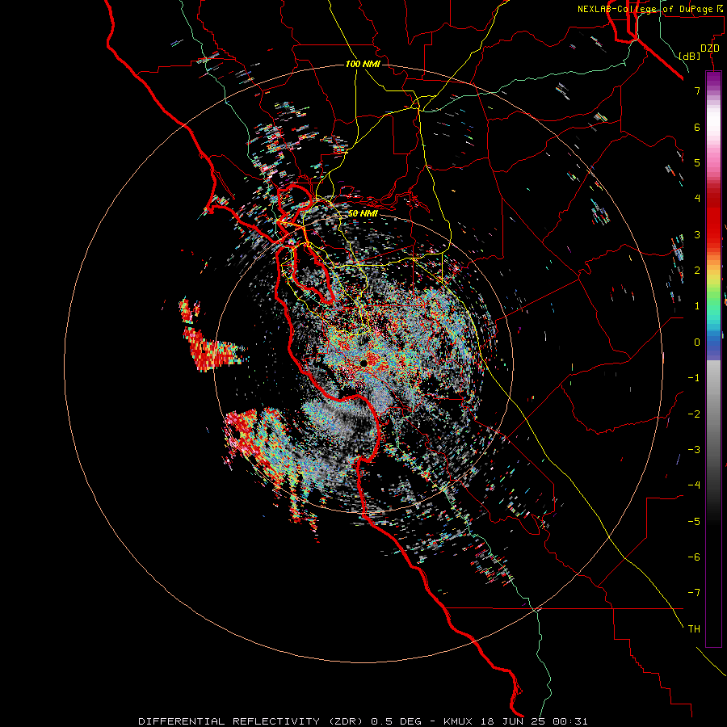
Task: Click the DIFFERENTIAL REFLECTIVITY caption words
Action: click(x=229, y=721)
